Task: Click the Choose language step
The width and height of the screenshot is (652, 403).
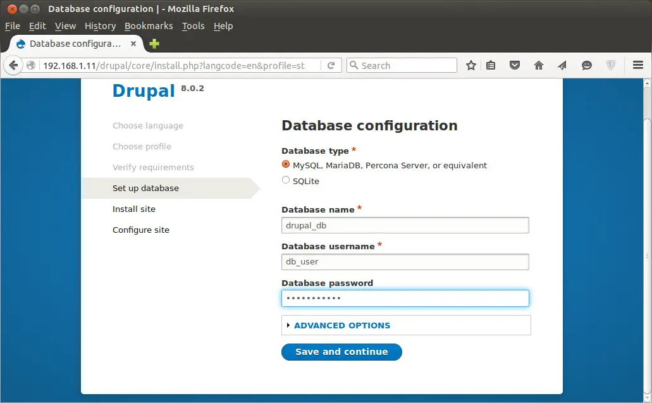Action: pyautogui.click(x=147, y=126)
